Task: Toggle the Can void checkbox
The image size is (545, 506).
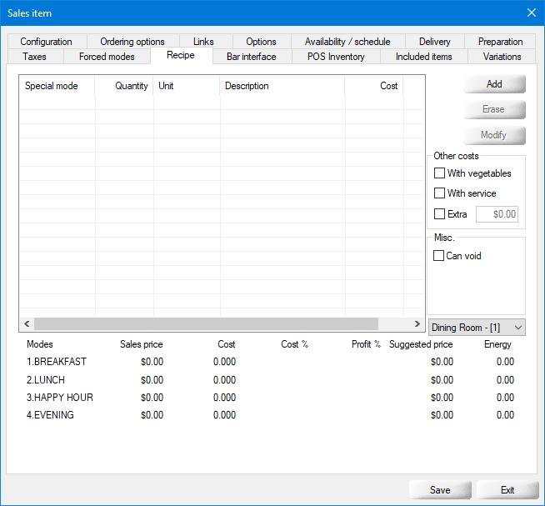Action: point(439,256)
